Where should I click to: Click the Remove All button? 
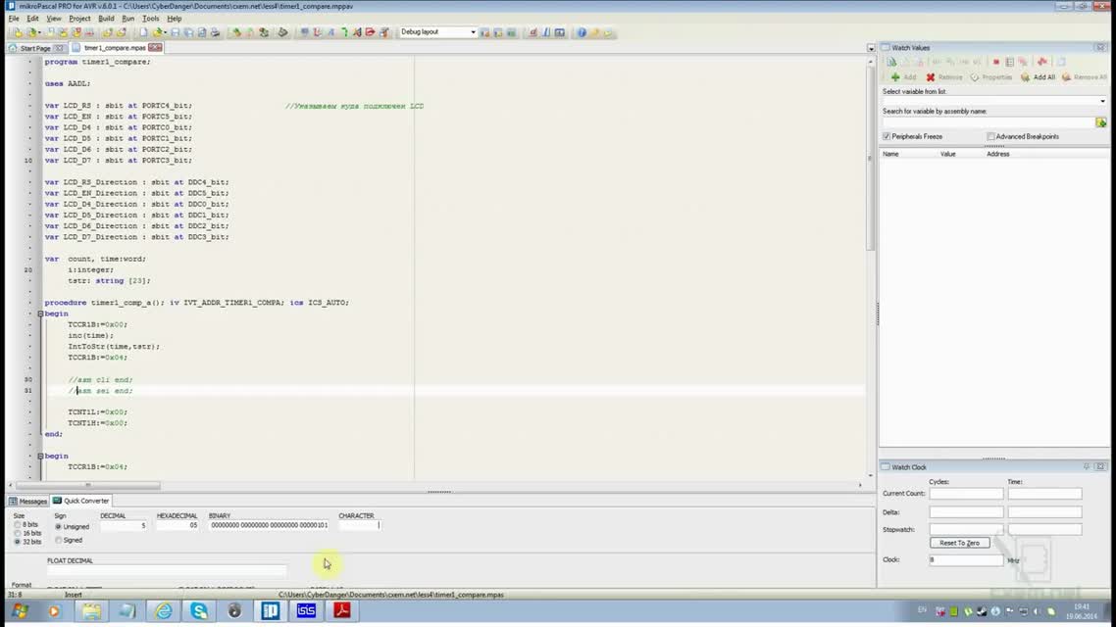coord(1085,76)
